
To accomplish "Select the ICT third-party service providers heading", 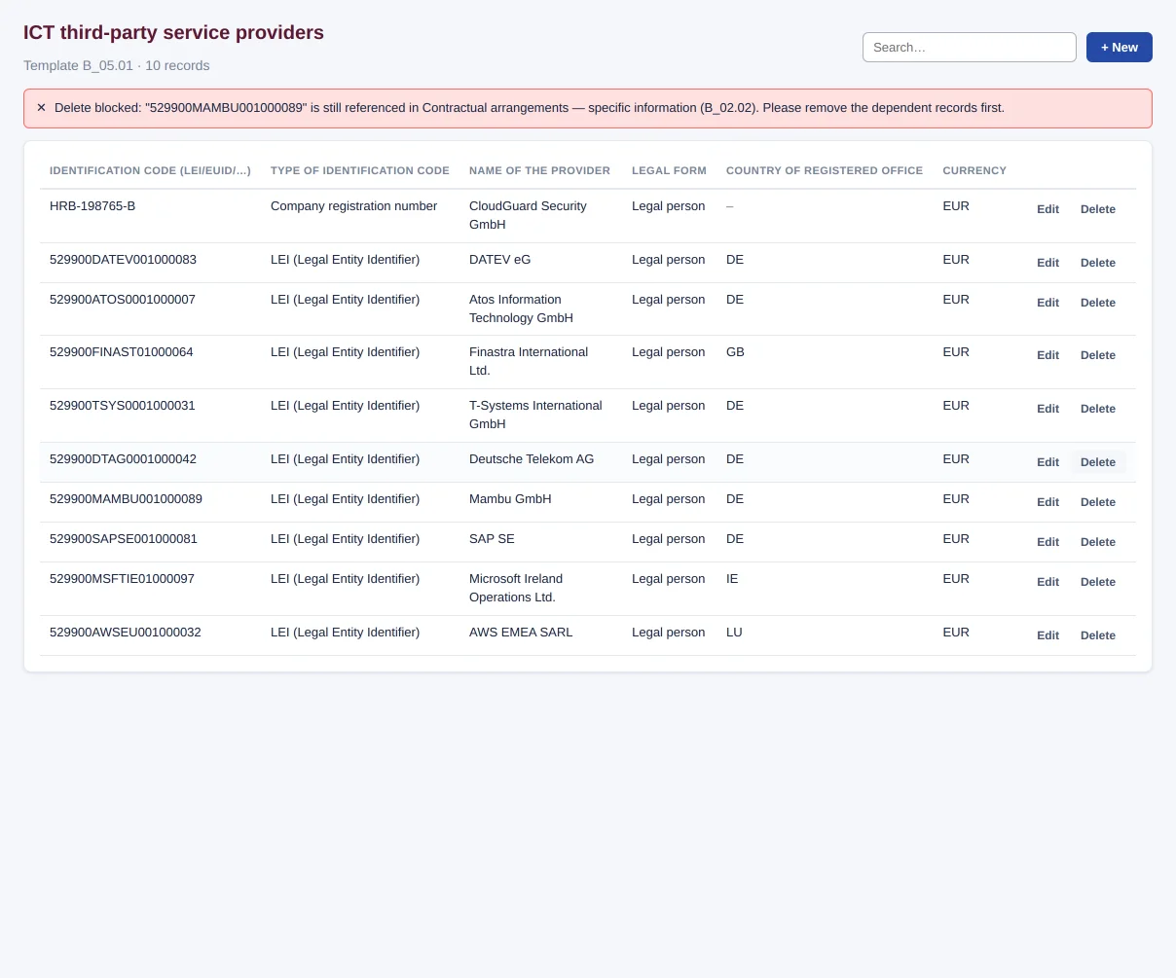I will 173,32.
